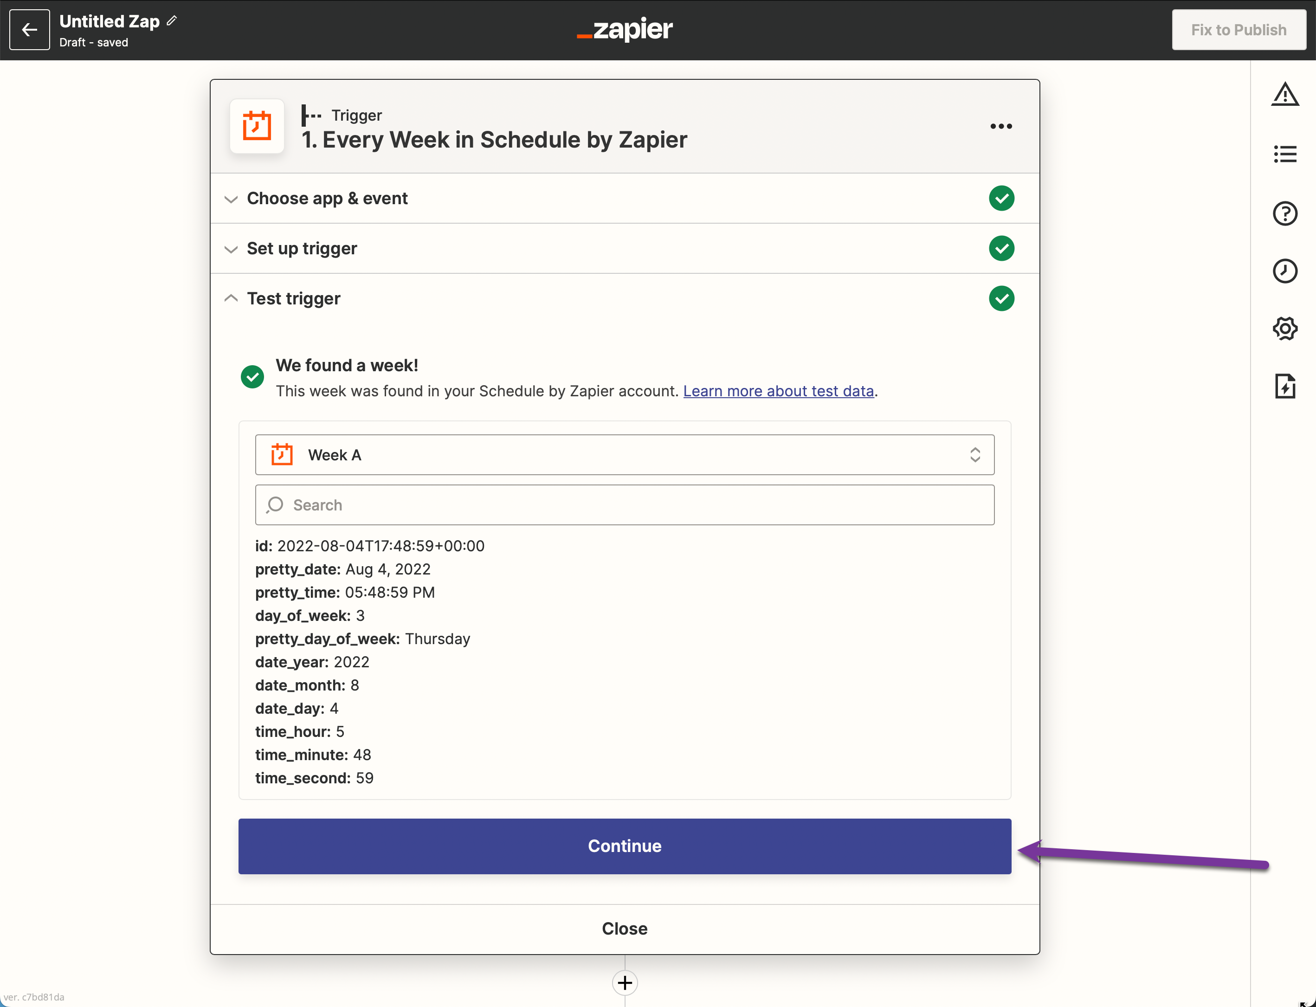Click the success checkmark beside 'We found a week!'
The height and width of the screenshot is (1007, 1316).
coord(252,377)
